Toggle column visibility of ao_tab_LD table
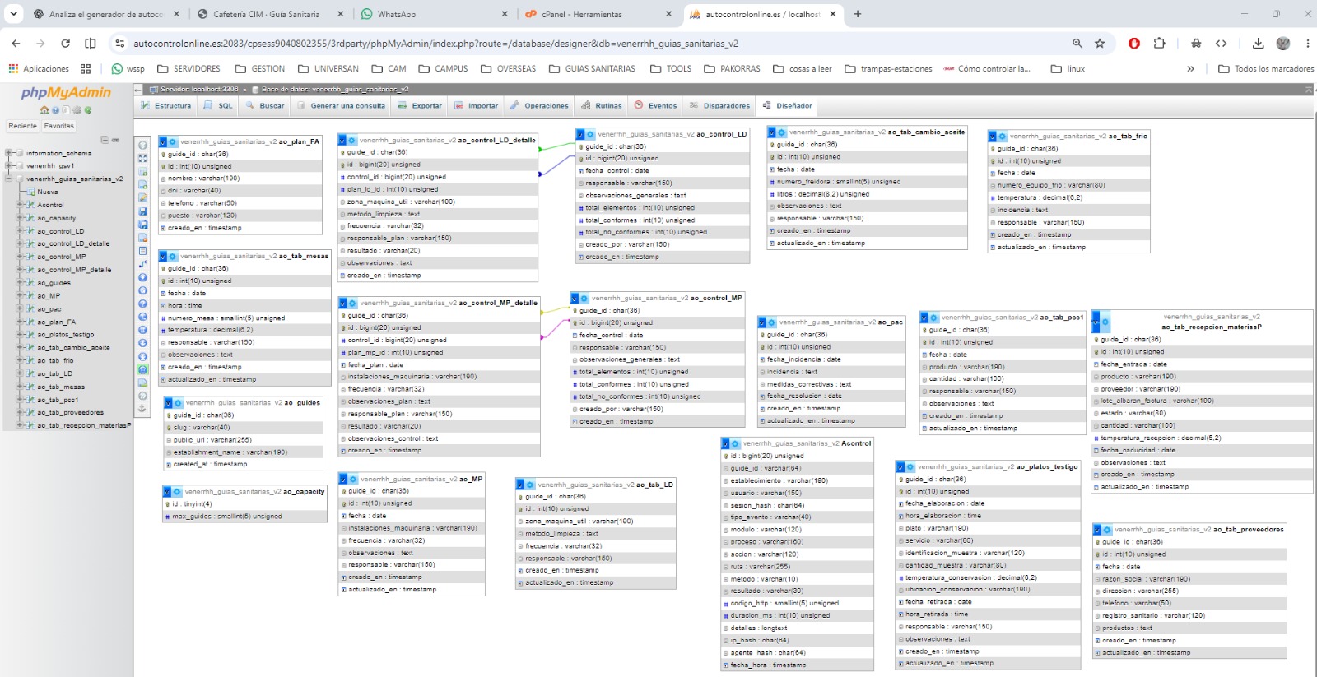This screenshot has width=1317, height=677. click(x=520, y=485)
